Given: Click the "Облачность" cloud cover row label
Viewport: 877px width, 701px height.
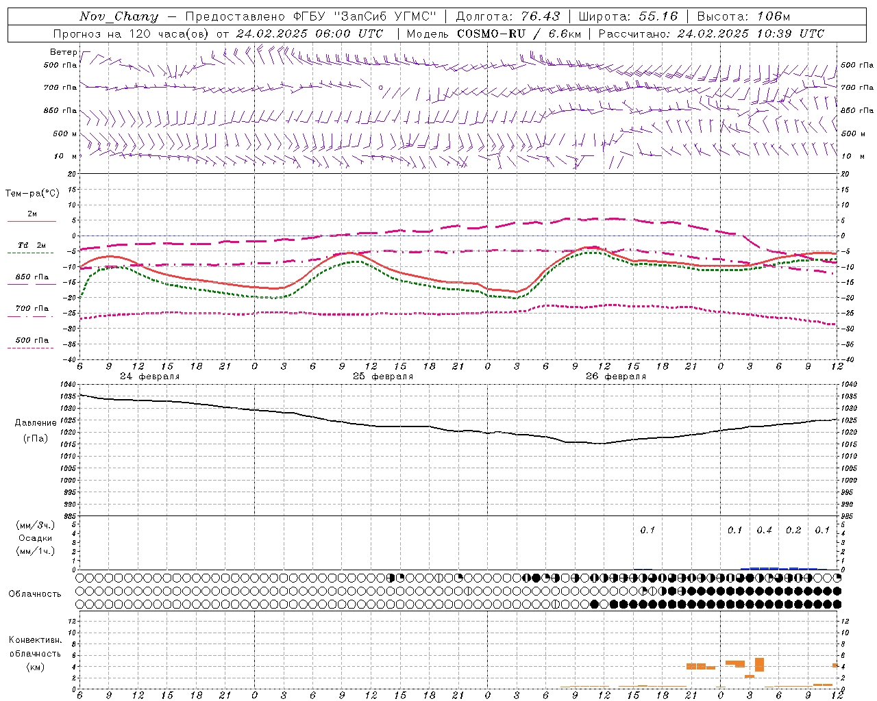Looking at the screenshot, I should 35,594.
